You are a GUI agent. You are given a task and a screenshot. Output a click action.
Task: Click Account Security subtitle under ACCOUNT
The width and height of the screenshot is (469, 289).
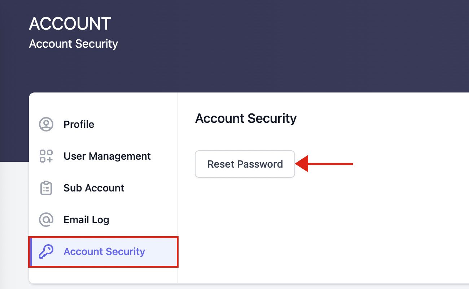point(74,44)
